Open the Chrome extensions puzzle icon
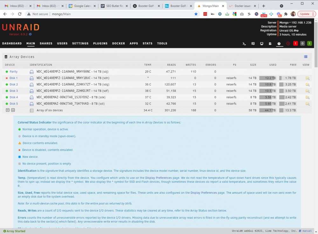Screen dimensions: 318x234 [286, 14]
